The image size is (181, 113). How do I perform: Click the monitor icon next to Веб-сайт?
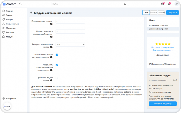click(x=4, y=32)
